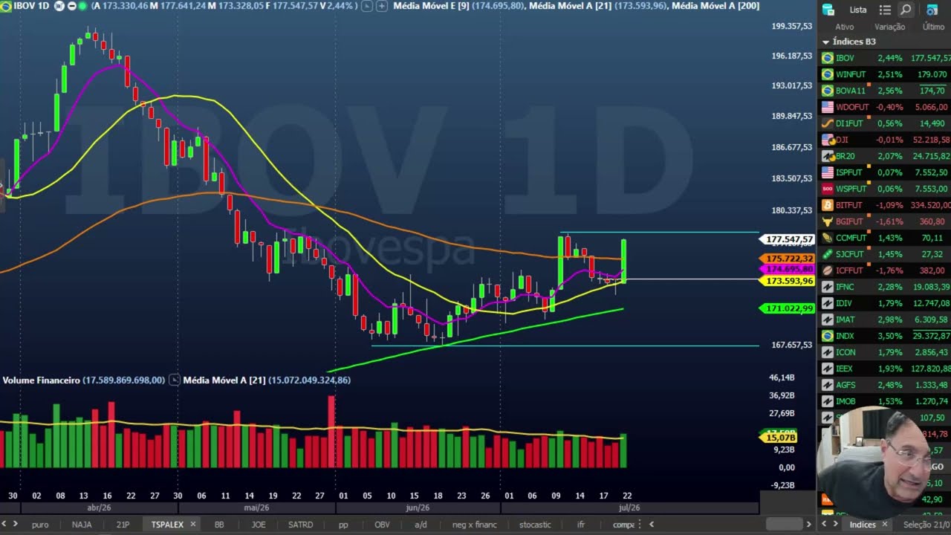Open the stocastic tab
951x535 pixels.
[x=535, y=525]
